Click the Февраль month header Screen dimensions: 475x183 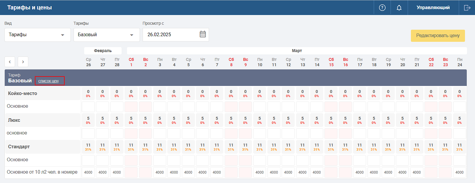103,51
